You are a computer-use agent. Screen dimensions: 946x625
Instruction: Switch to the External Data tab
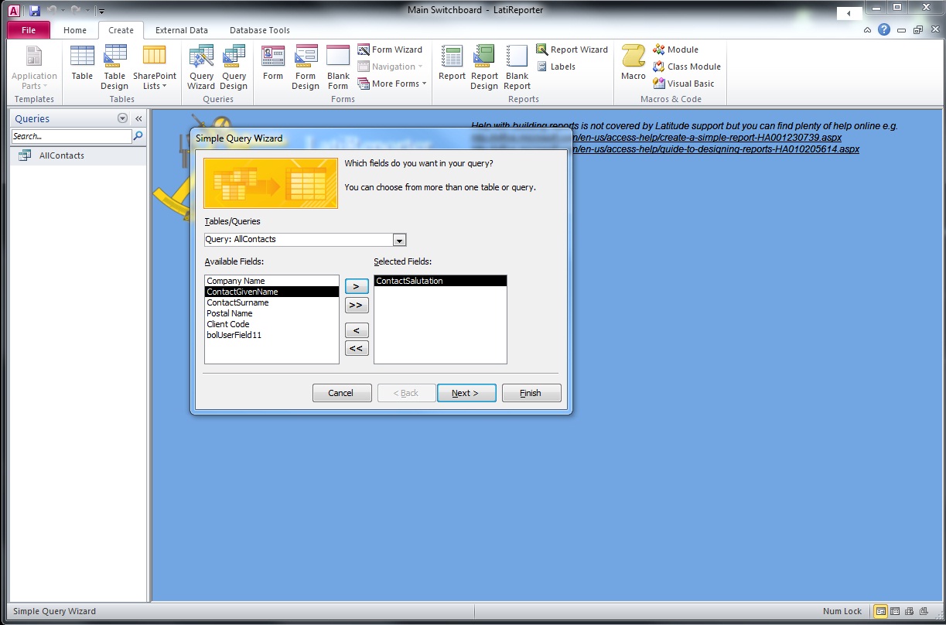pos(181,30)
